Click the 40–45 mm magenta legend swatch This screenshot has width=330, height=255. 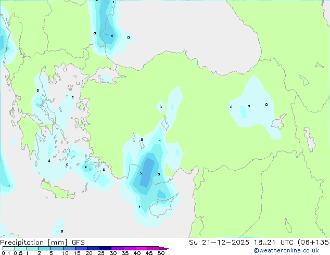pos(141,248)
